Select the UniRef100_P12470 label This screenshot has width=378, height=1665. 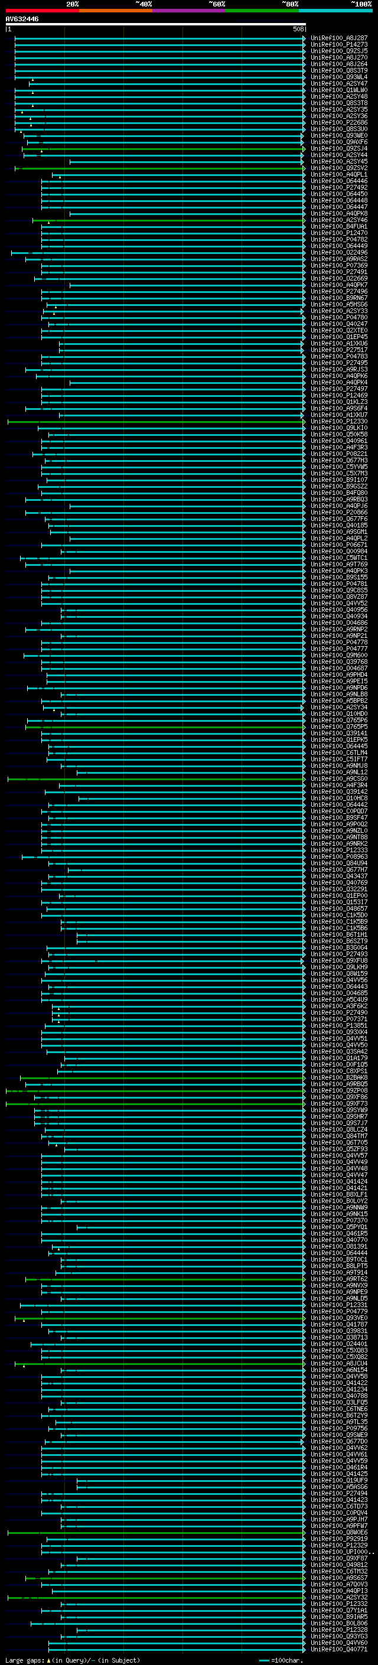pyautogui.click(x=338, y=233)
